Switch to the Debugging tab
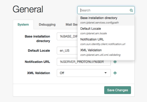This screenshot has width=147, height=102. click(x=47, y=25)
